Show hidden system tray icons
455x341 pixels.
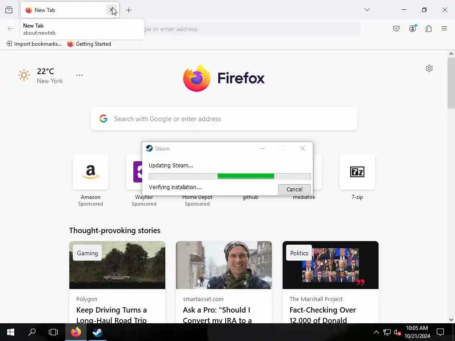pyautogui.click(x=376, y=332)
